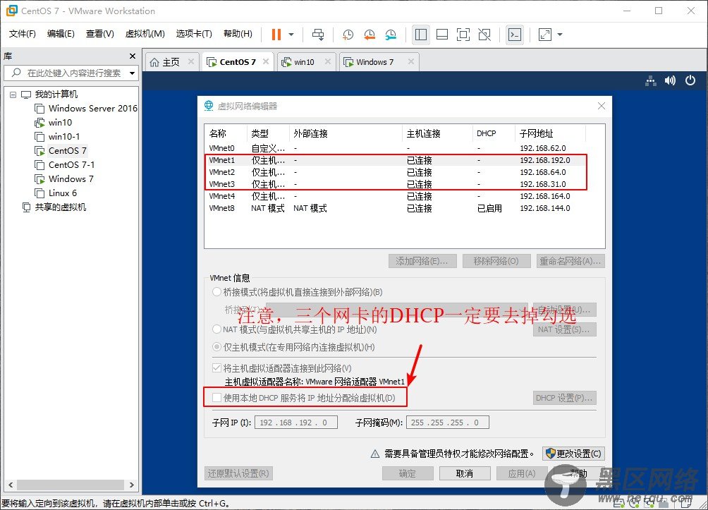Select the host-only mode radio button
The image size is (708, 510).
click(216, 347)
